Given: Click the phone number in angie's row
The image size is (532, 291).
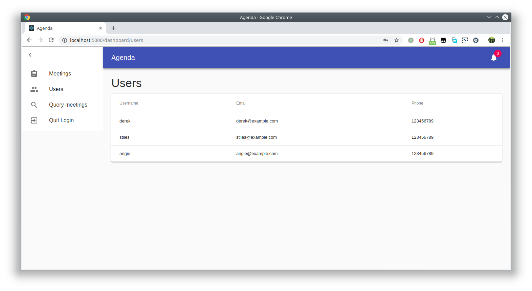Looking at the screenshot, I should (x=422, y=154).
